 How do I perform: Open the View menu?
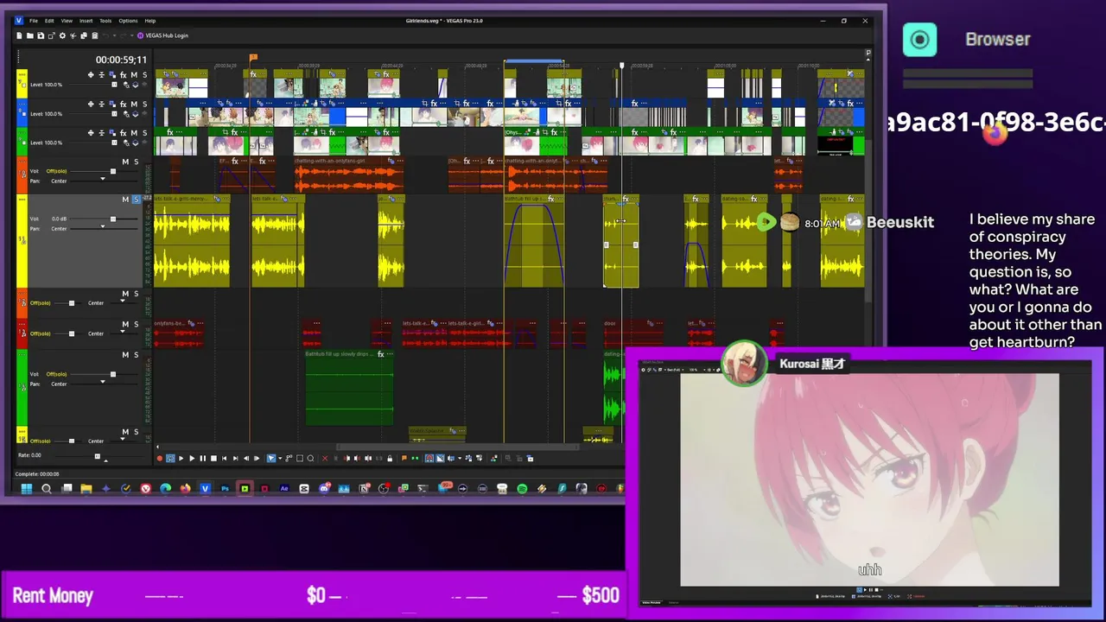tap(67, 21)
